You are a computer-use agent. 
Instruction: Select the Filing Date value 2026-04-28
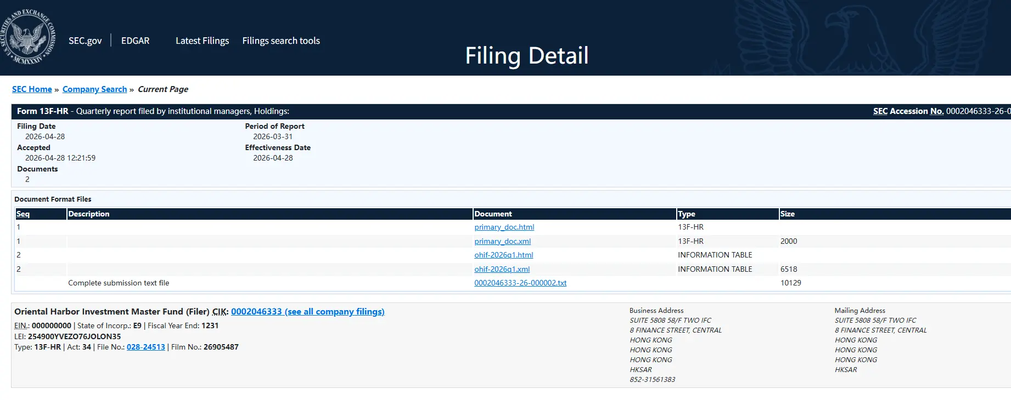click(45, 136)
